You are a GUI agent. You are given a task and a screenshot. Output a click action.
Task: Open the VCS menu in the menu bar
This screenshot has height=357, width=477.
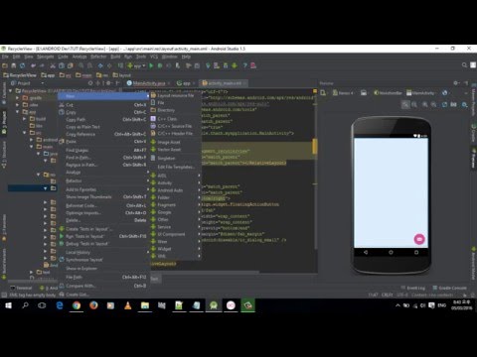(154, 57)
